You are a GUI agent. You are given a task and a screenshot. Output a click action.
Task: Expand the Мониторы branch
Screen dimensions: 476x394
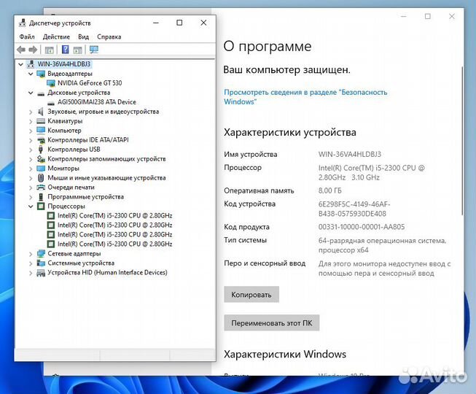pos(31,169)
